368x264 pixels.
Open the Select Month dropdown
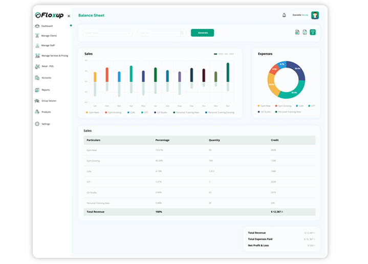pyautogui.click(x=107, y=33)
